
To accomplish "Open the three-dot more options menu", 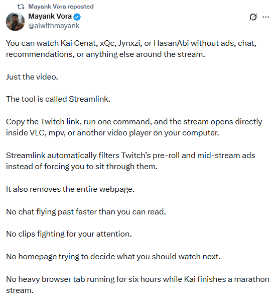I will click(x=265, y=17).
